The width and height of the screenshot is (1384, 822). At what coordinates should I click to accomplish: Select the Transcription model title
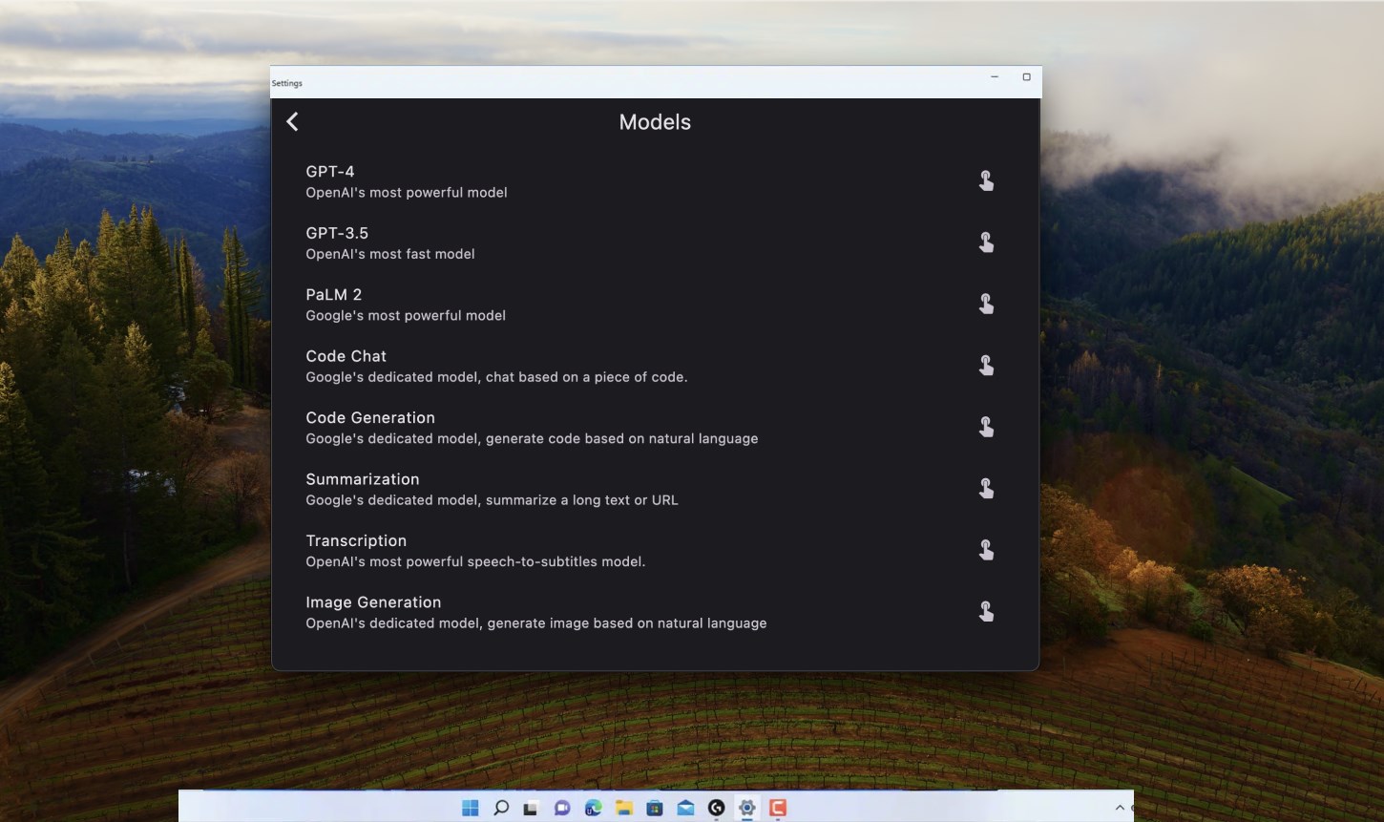tap(356, 541)
